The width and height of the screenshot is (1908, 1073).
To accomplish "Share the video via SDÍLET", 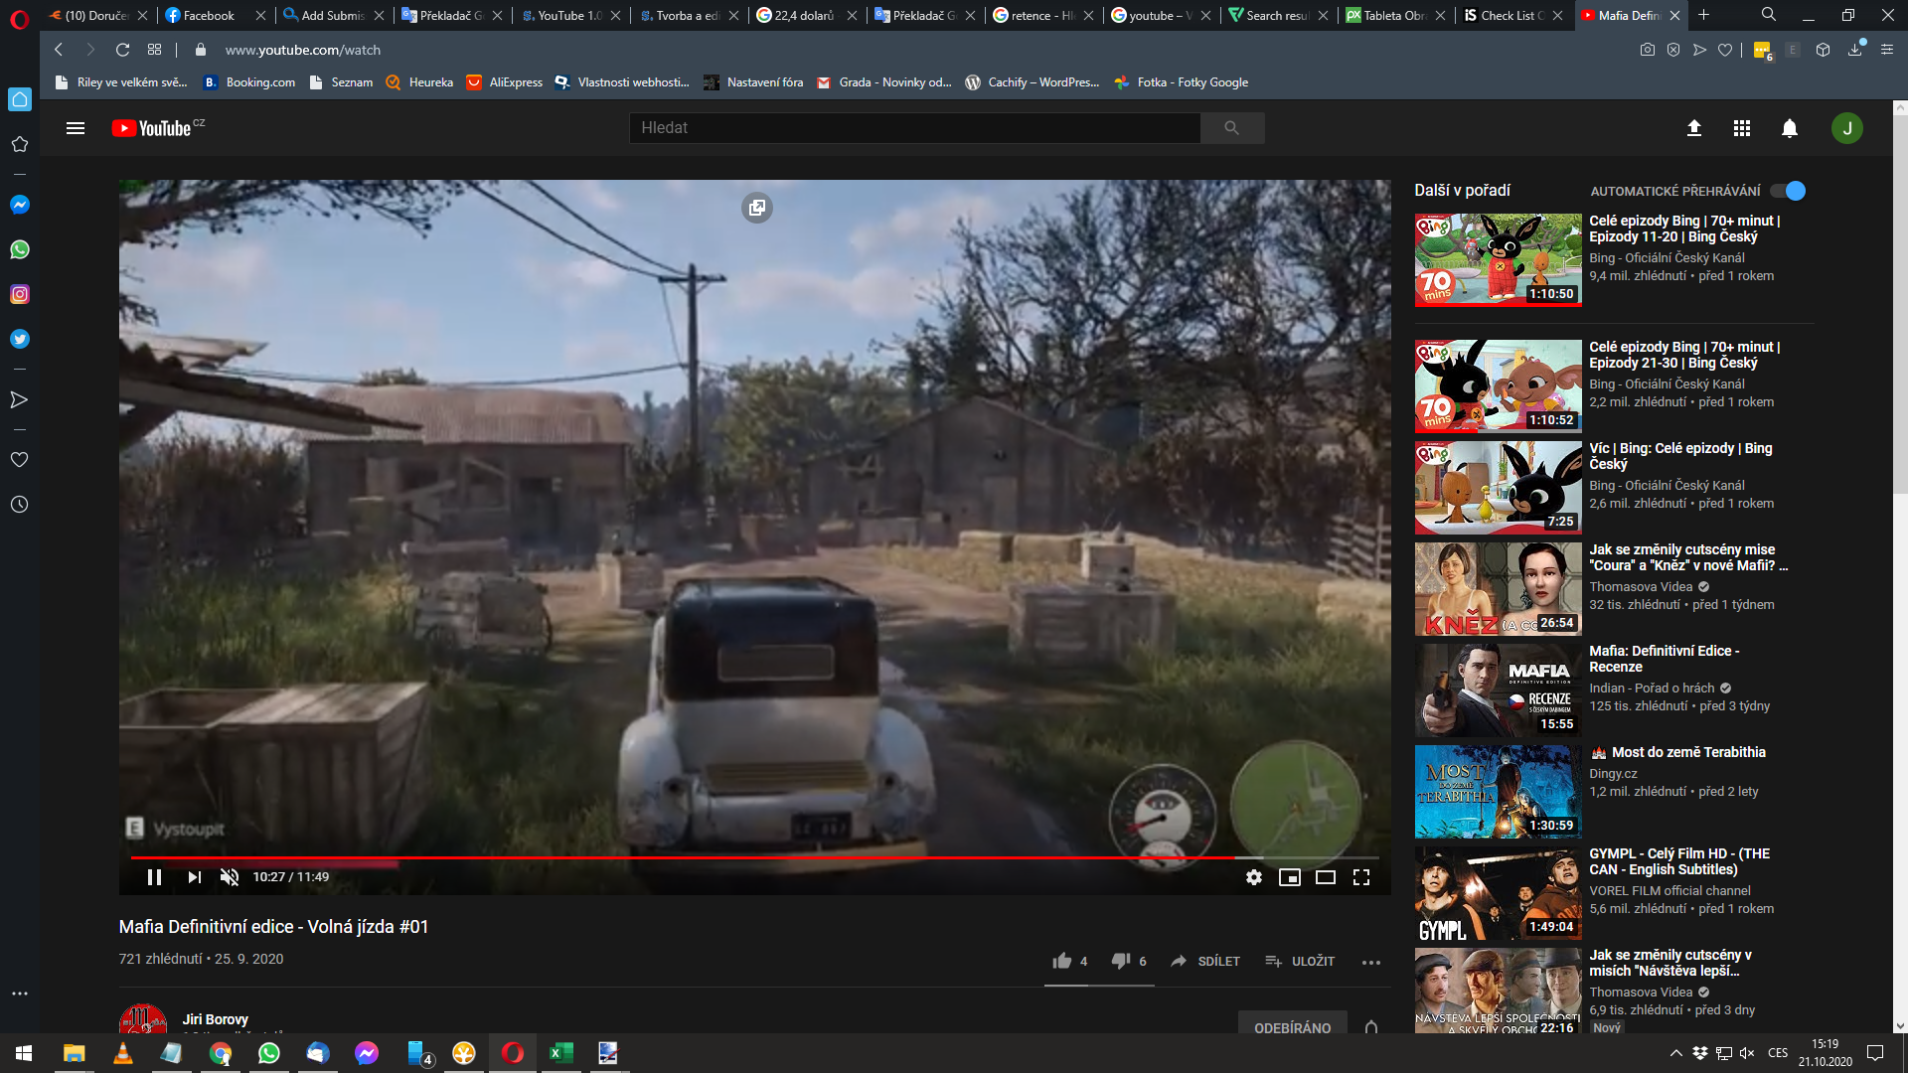I will [1205, 961].
